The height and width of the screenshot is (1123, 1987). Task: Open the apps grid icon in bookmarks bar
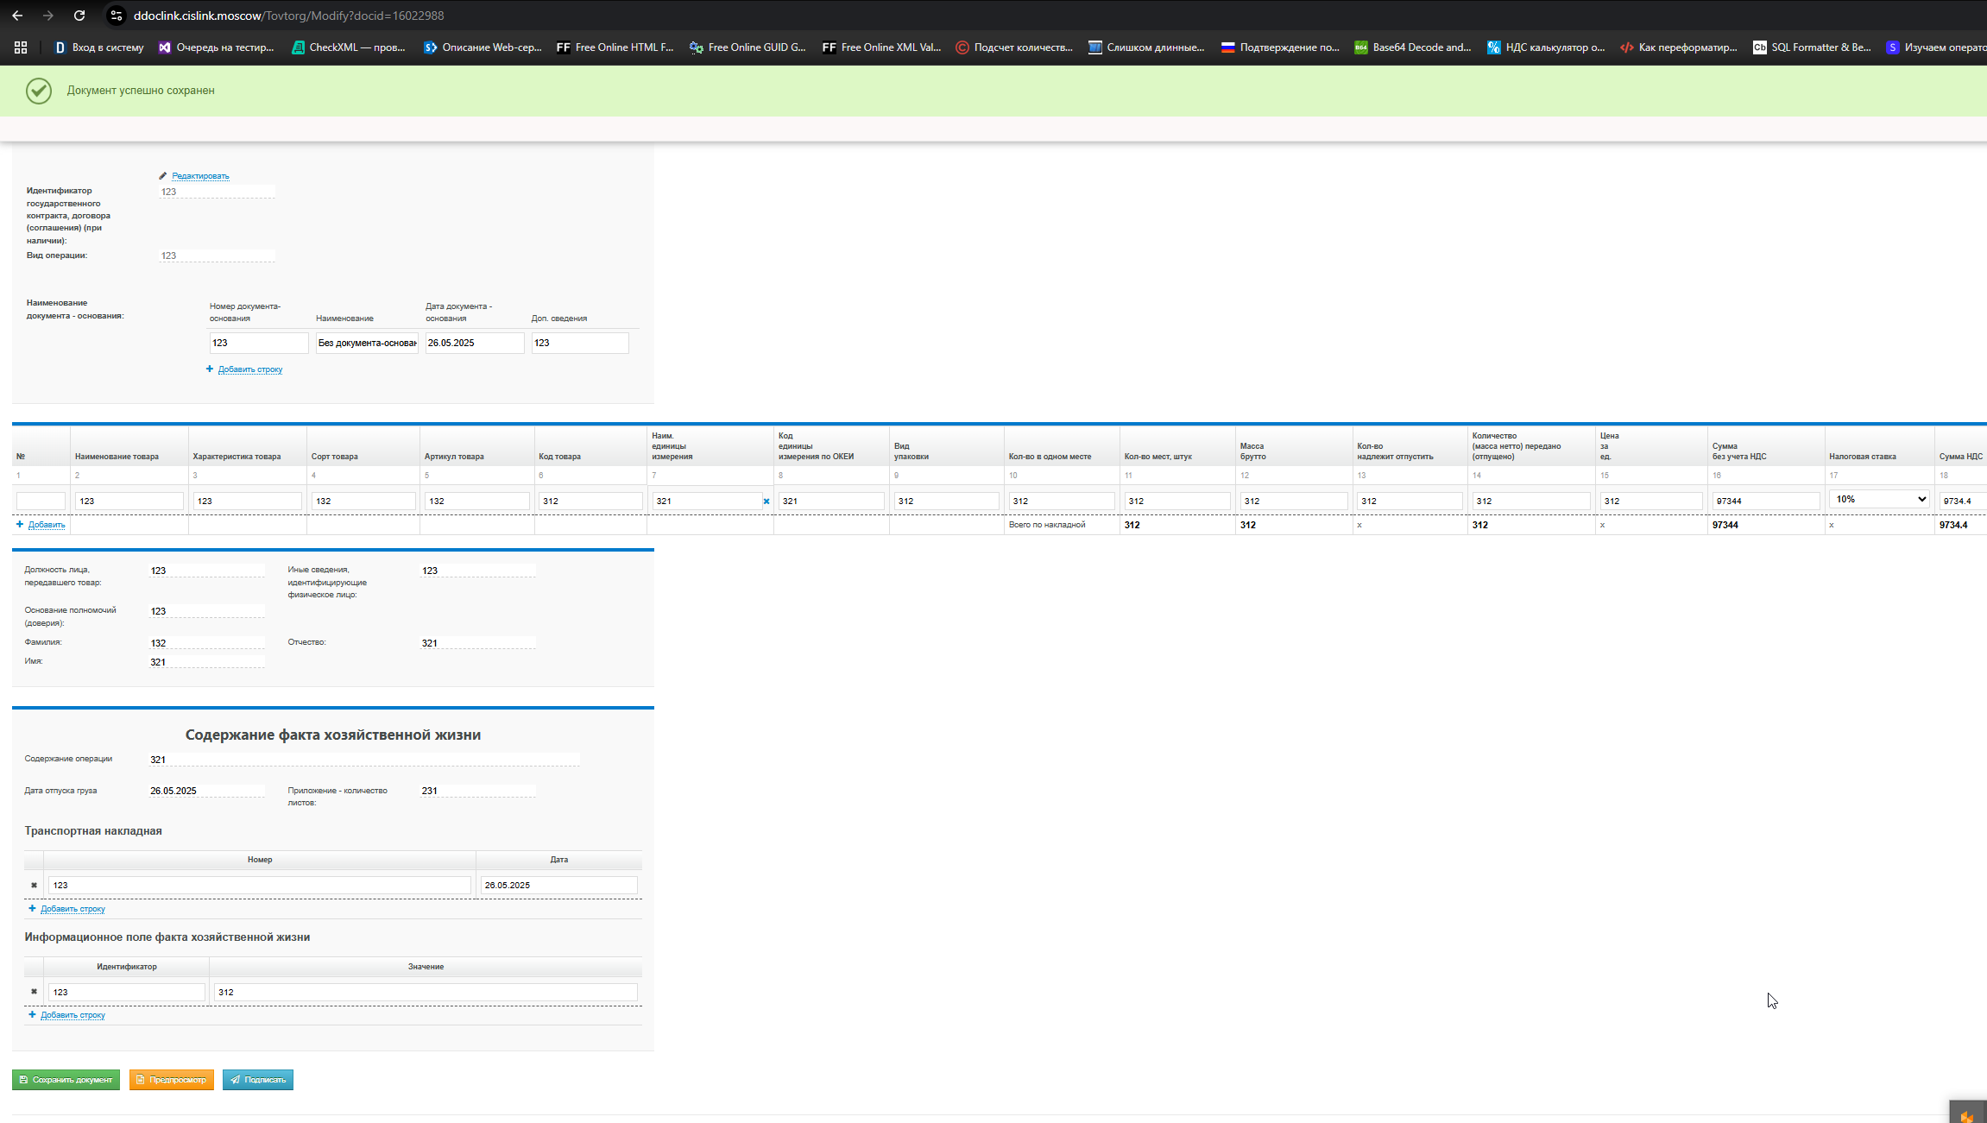(21, 47)
